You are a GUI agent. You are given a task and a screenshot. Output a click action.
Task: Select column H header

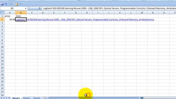(87, 13)
